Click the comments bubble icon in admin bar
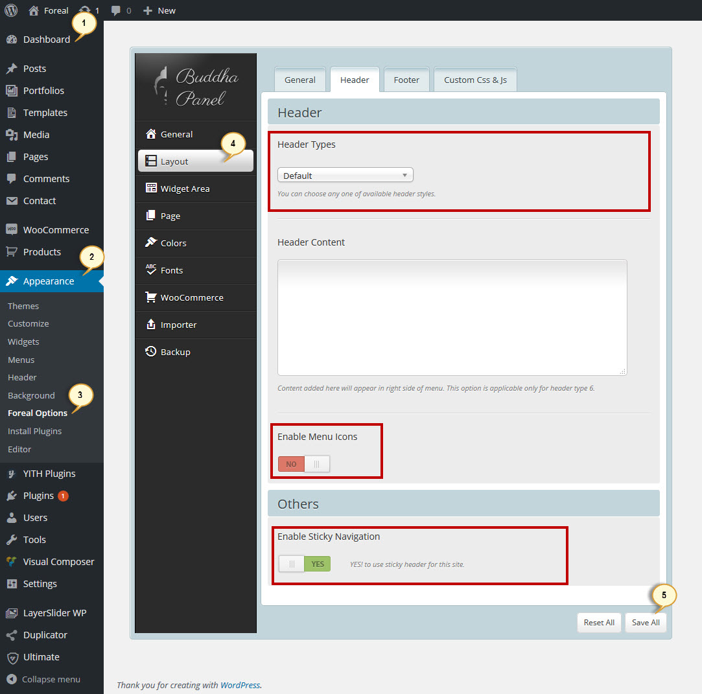This screenshot has width=702, height=694. pyautogui.click(x=115, y=11)
